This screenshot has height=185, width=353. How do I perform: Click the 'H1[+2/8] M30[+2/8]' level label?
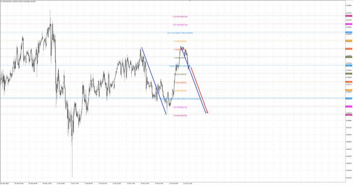point(180,16)
